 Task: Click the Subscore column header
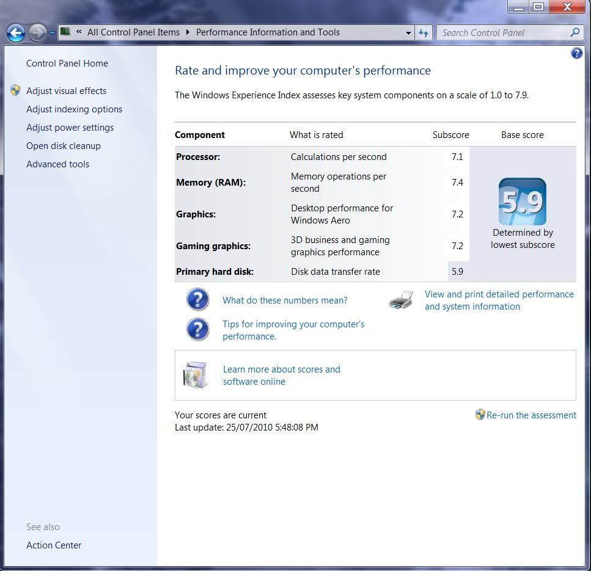click(x=451, y=135)
